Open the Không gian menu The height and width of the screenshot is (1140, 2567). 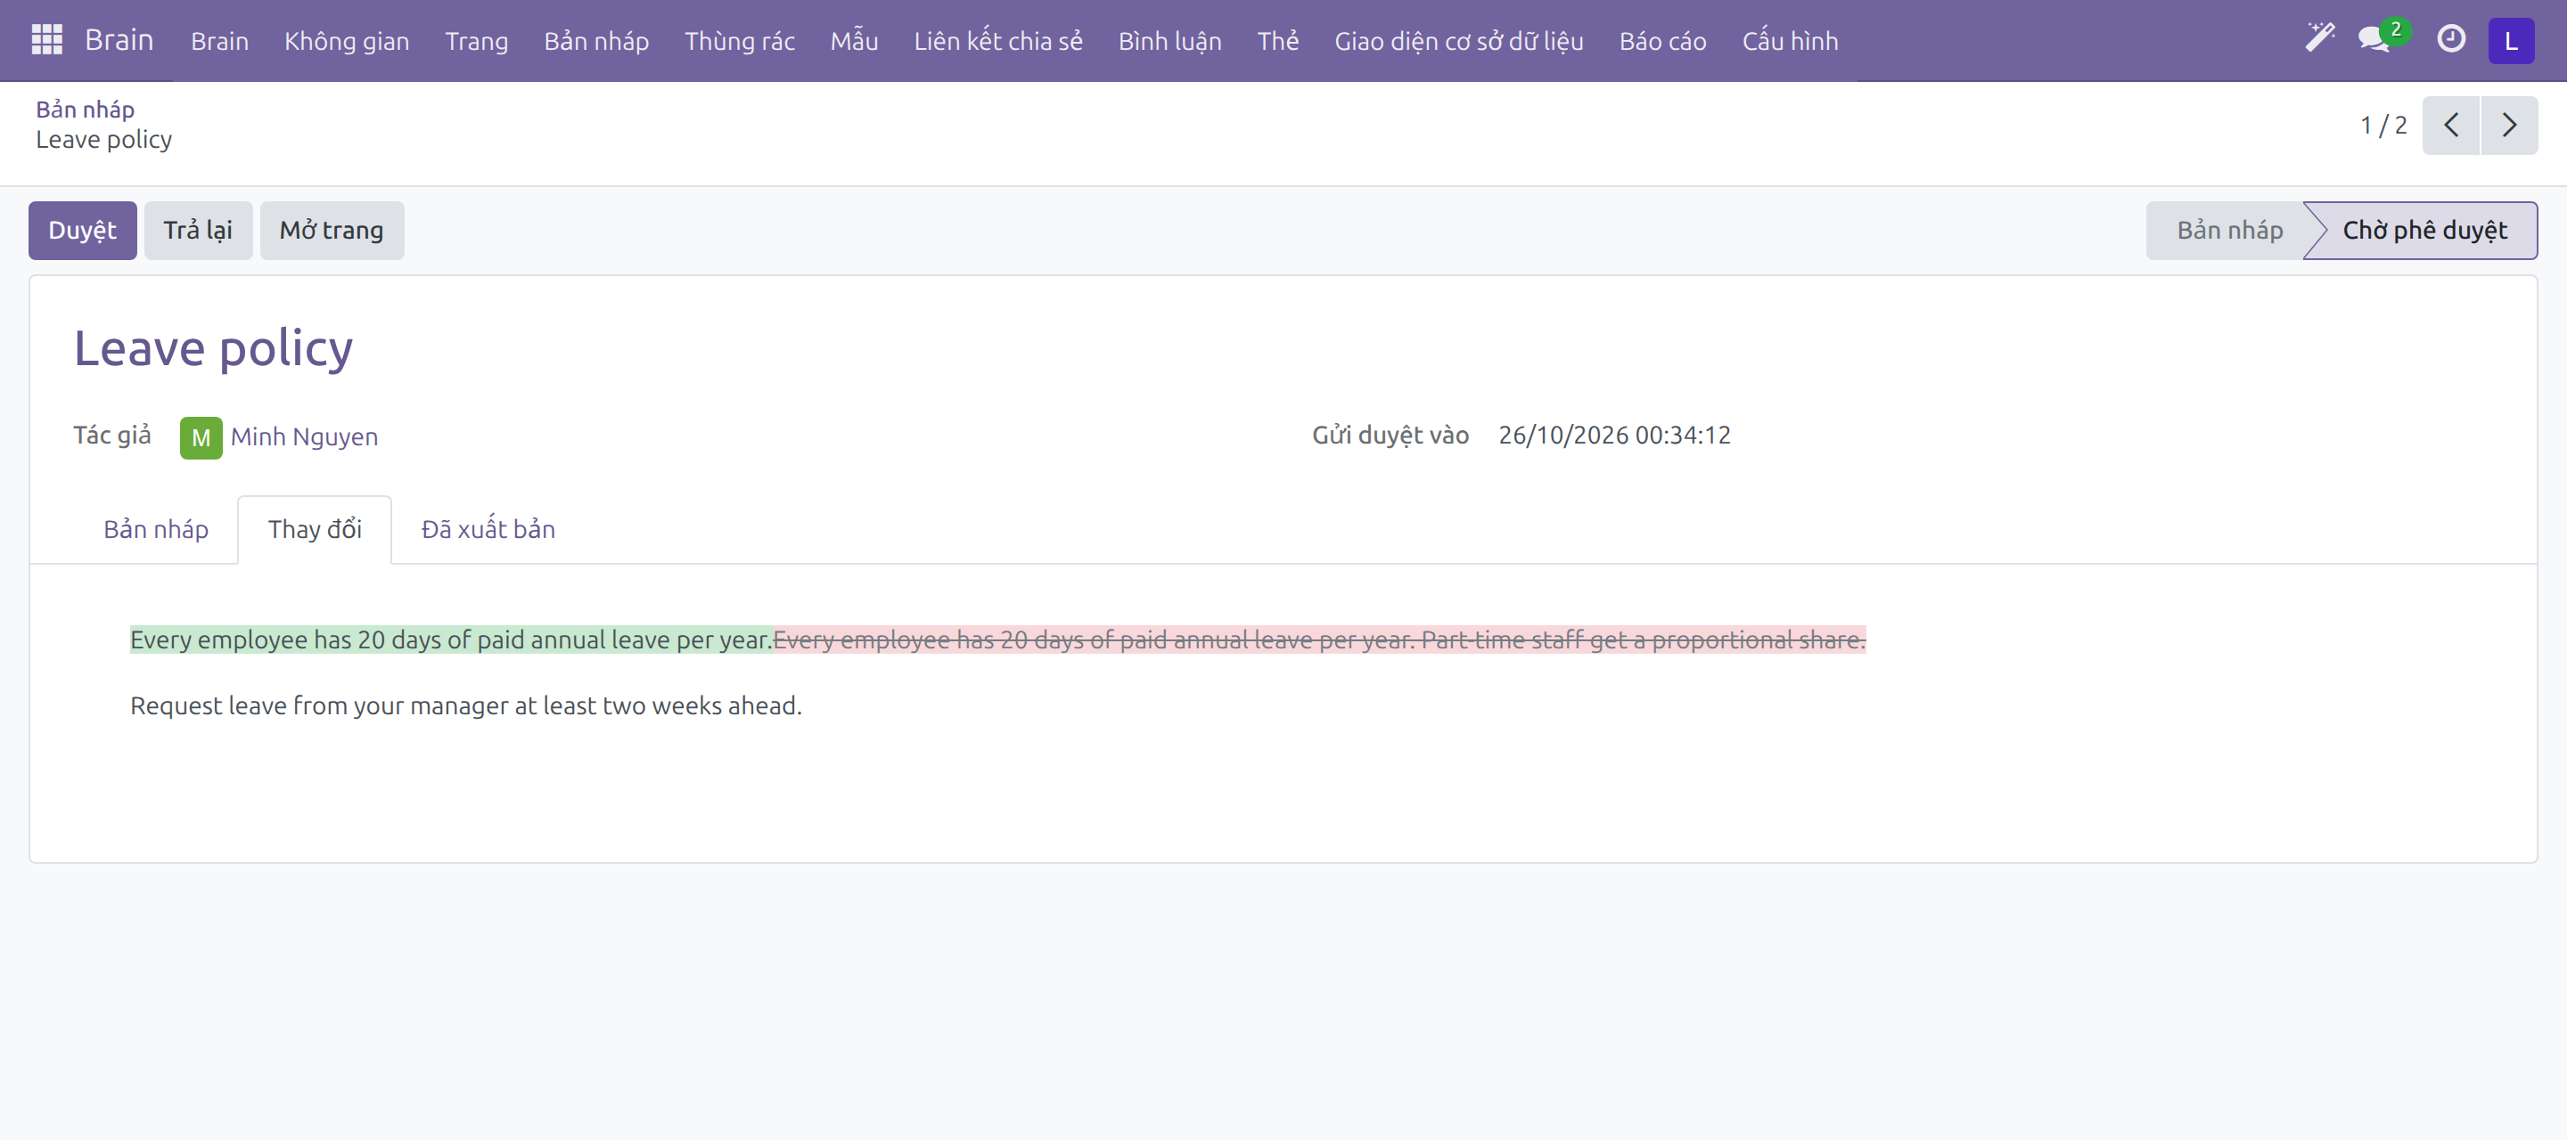coord(346,41)
